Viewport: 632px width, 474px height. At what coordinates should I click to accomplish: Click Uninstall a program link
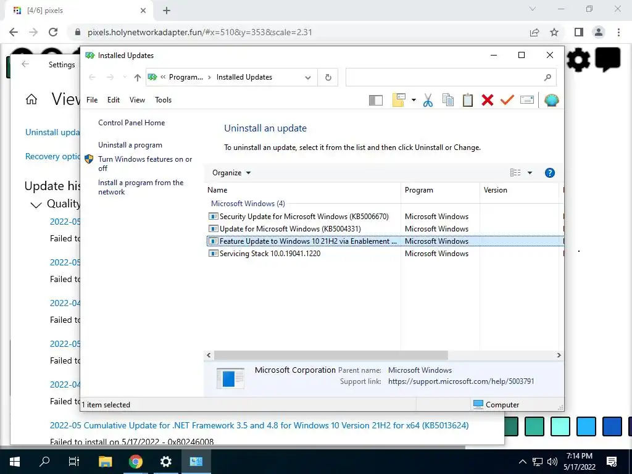(130, 145)
